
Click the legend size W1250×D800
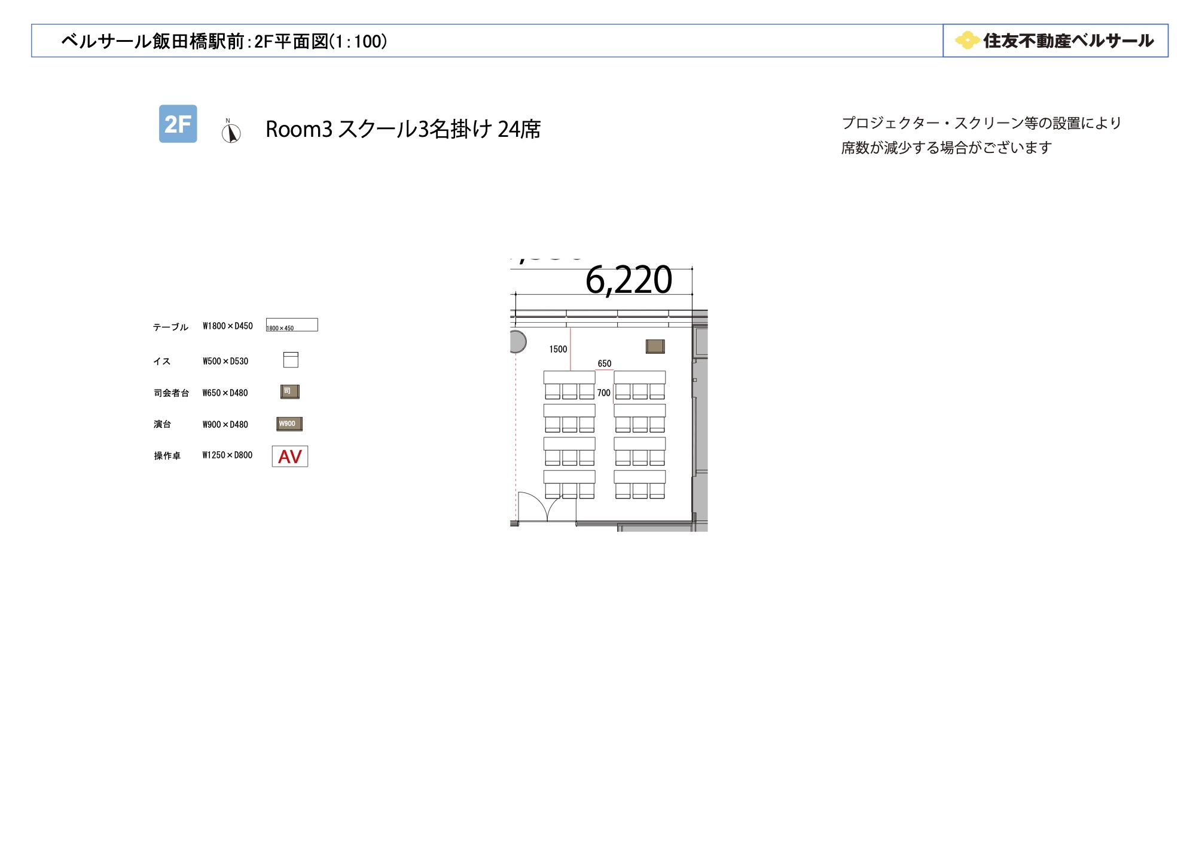coord(227,455)
